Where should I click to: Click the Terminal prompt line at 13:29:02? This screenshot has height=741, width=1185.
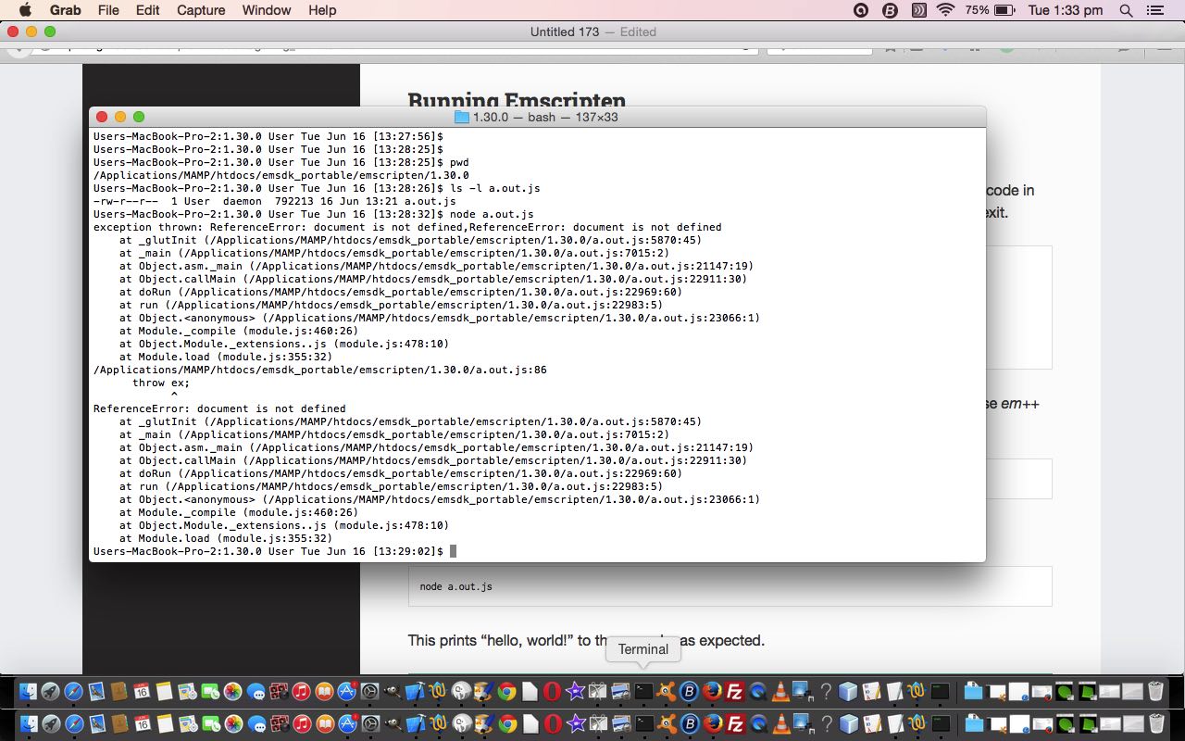[x=275, y=551]
